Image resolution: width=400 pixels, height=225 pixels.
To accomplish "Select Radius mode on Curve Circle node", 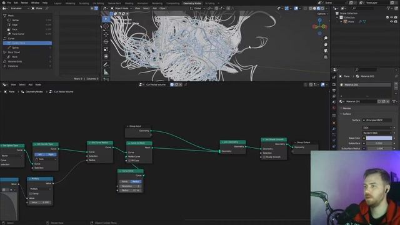I will (136, 182).
